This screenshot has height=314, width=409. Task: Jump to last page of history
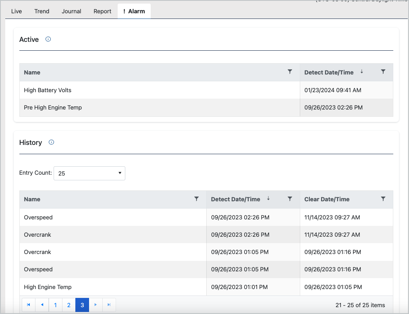(109, 305)
